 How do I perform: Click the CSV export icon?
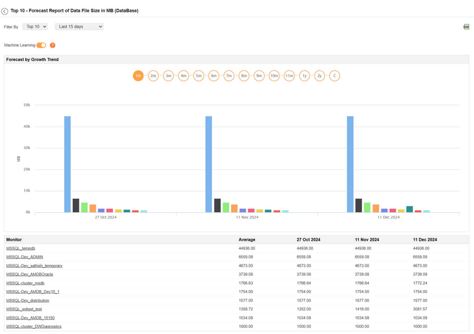466,27
